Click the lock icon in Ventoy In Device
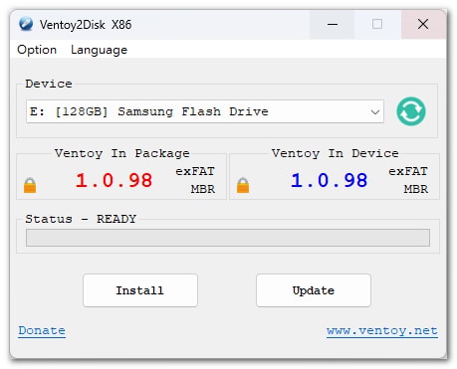Screen dimensions: 457x369 [243, 185]
